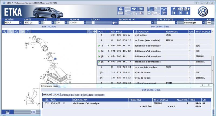Viewport: 216px width, 116px height.
Task: Click green arrow marker for 071 906 461 B
Action: click(99, 46)
